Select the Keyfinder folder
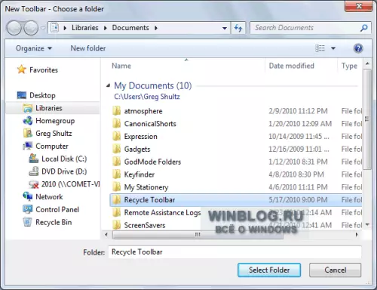The image size is (377, 290). [x=133, y=174]
